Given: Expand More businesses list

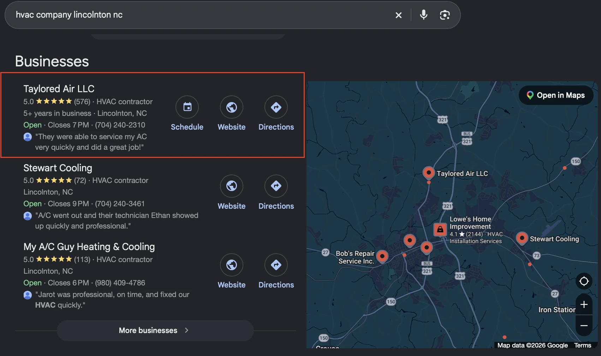Looking at the screenshot, I should 155,330.
